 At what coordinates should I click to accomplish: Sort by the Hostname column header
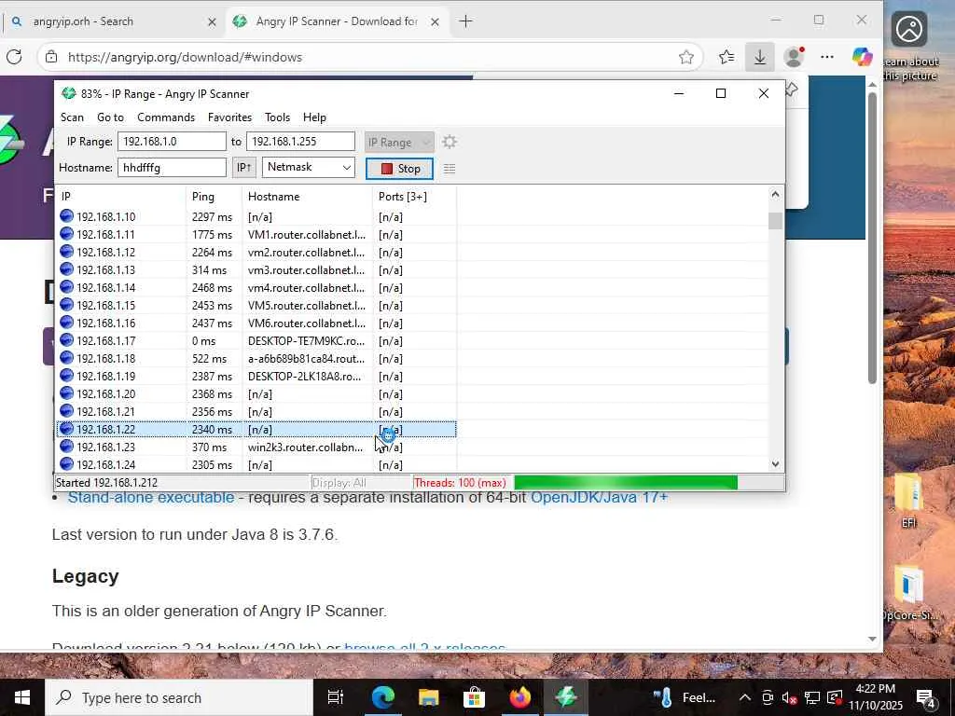308,197
